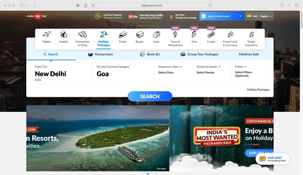Select last carousel dot indicator
Viewport: 303px width, 175px height.
click(156, 174)
